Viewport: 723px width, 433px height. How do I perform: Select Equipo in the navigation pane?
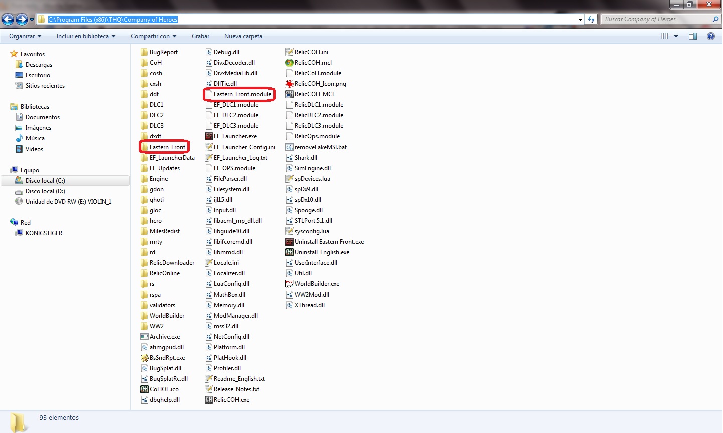point(30,170)
